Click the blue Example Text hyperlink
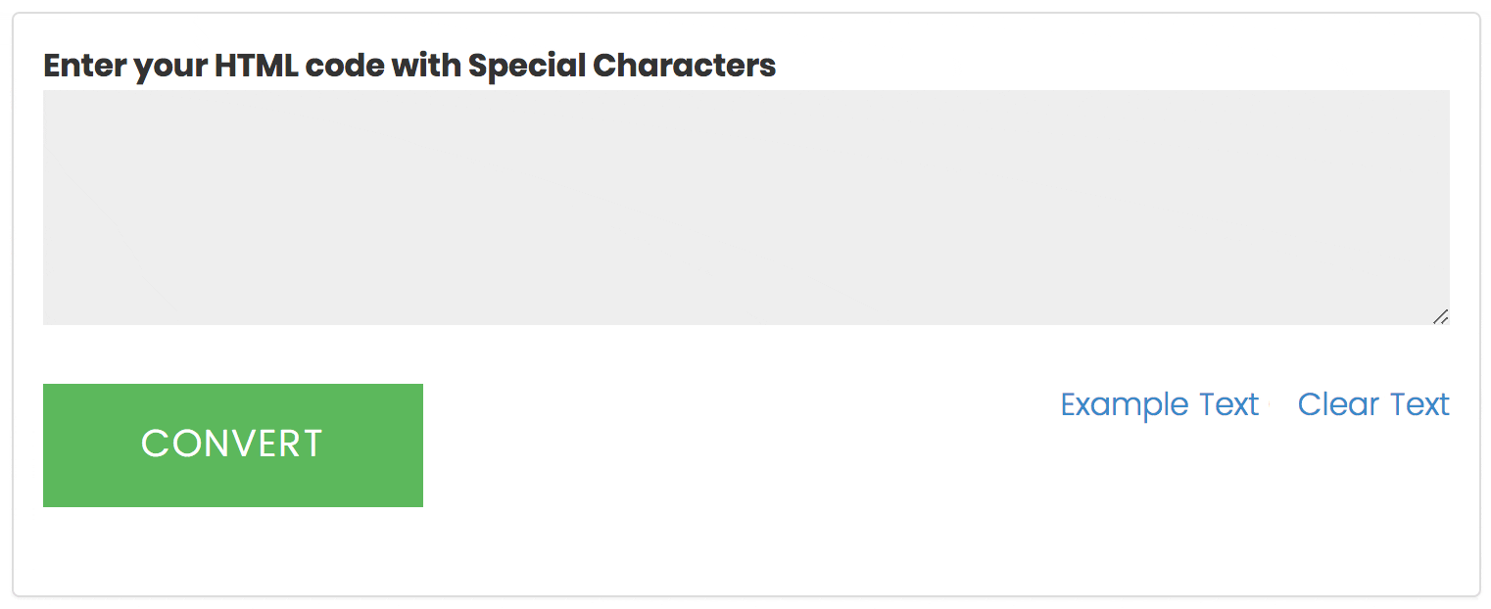The height and width of the screenshot is (609, 1491). click(x=1159, y=404)
